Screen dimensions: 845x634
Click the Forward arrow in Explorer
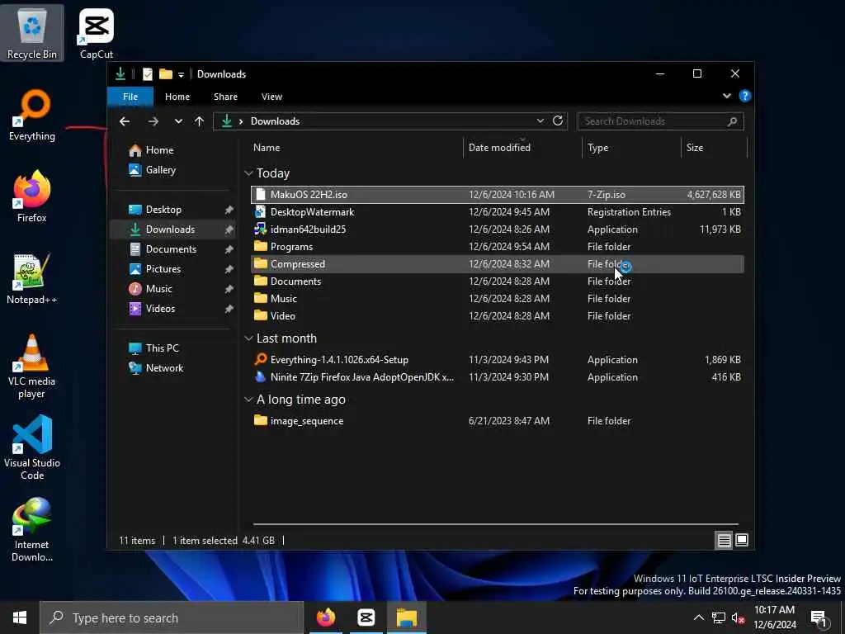pyautogui.click(x=153, y=121)
